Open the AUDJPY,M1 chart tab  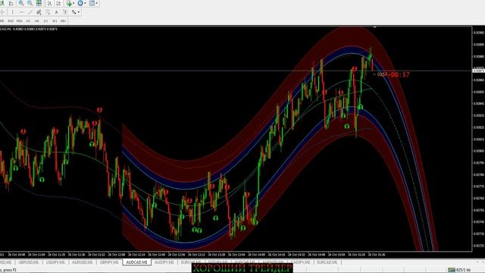point(164,262)
